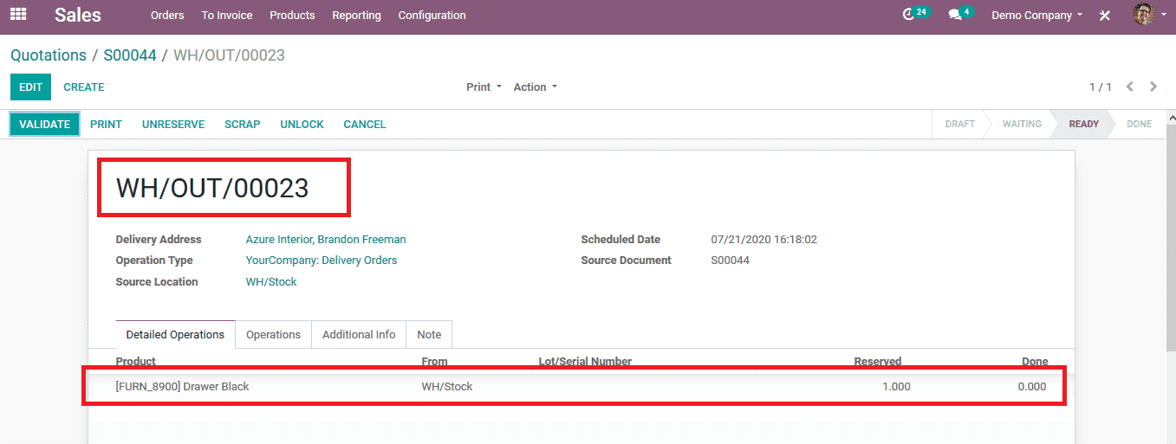
Task: Select the Ready status stage
Action: click(1083, 125)
